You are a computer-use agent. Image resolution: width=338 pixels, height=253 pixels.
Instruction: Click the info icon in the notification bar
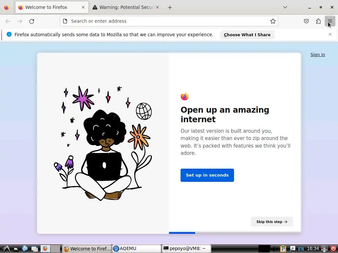(9, 34)
